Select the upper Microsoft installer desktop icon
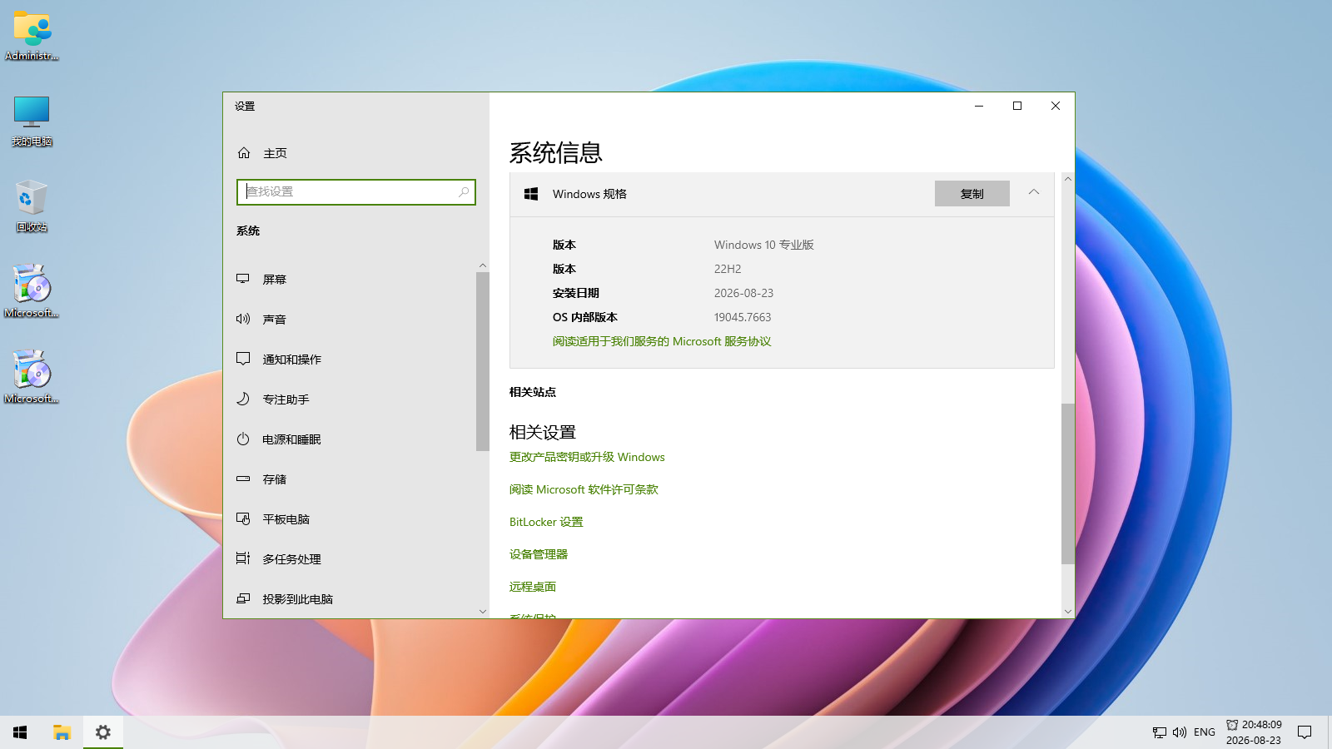 click(32, 292)
